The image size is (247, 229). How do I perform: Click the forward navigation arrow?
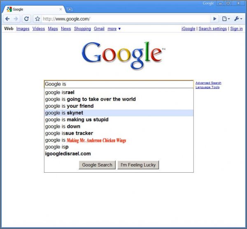[x=16, y=19]
